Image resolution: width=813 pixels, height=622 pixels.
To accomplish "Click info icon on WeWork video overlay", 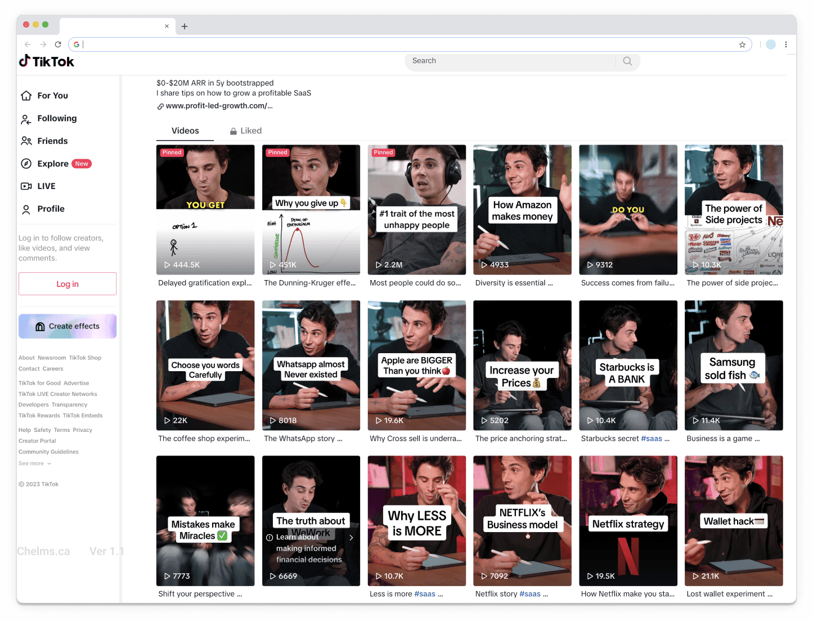I will [269, 538].
